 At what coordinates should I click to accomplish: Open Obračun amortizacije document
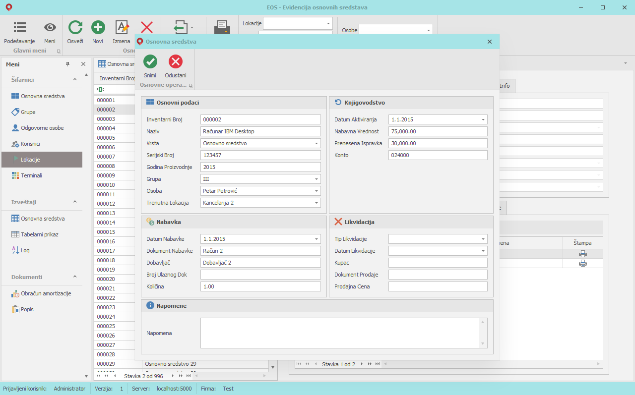point(42,293)
